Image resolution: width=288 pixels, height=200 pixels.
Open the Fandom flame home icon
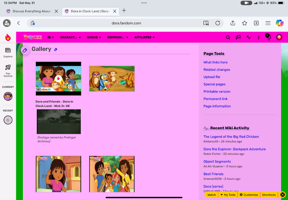tap(8, 37)
